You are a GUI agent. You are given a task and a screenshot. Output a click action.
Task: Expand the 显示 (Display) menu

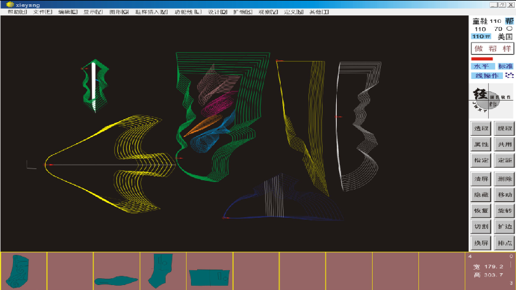93,12
